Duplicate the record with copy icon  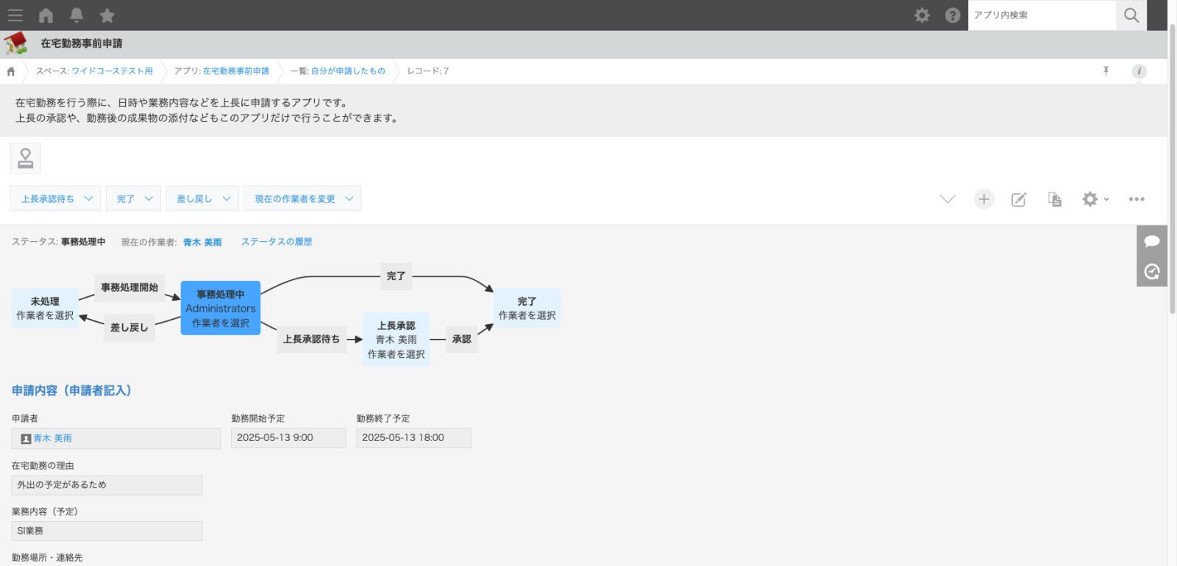(x=1054, y=199)
